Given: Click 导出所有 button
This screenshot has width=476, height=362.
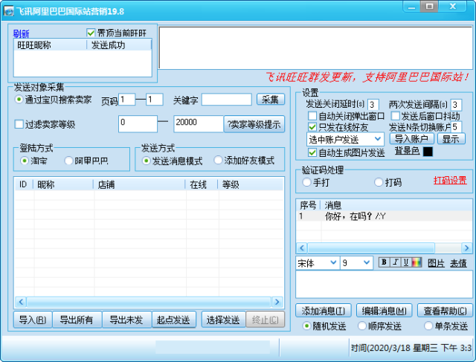Looking at the screenshot, I should [x=77, y=320].
